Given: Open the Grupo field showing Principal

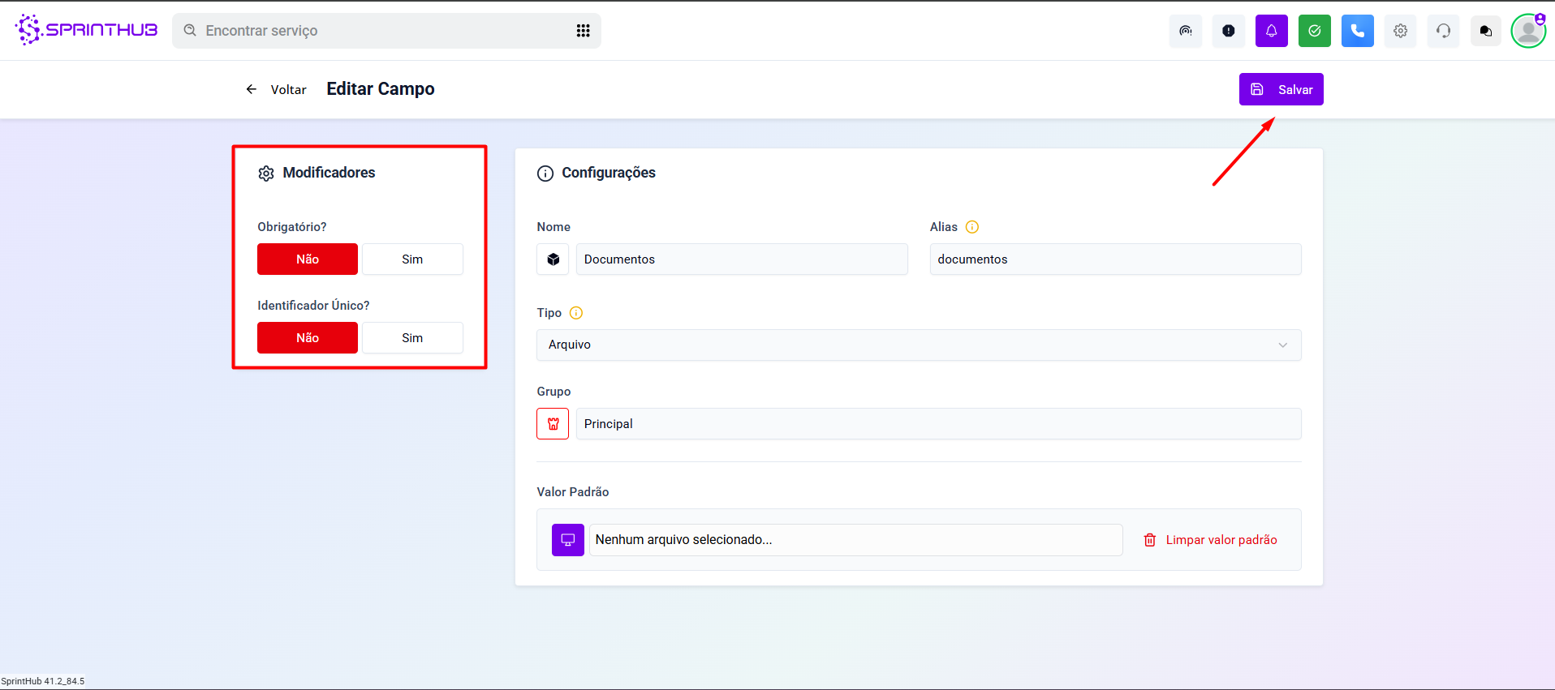Looking at the screenshot, I should pyautogui.click(x=937, y=424).
